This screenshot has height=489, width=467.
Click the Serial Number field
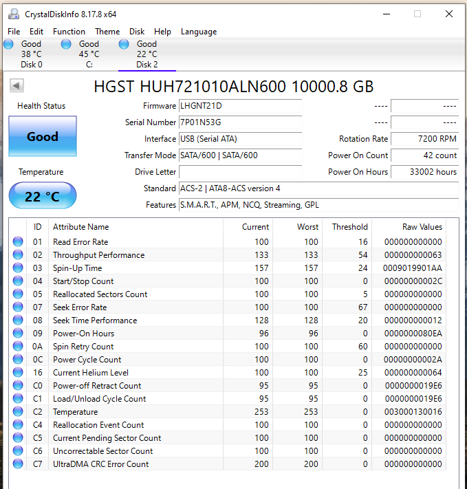pos(240,122)
